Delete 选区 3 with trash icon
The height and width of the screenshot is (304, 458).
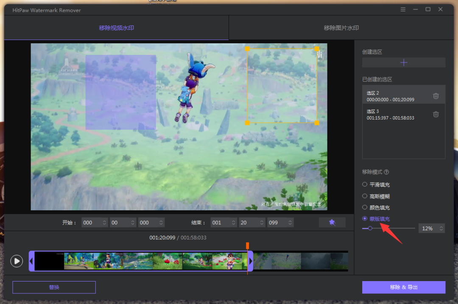436,114
